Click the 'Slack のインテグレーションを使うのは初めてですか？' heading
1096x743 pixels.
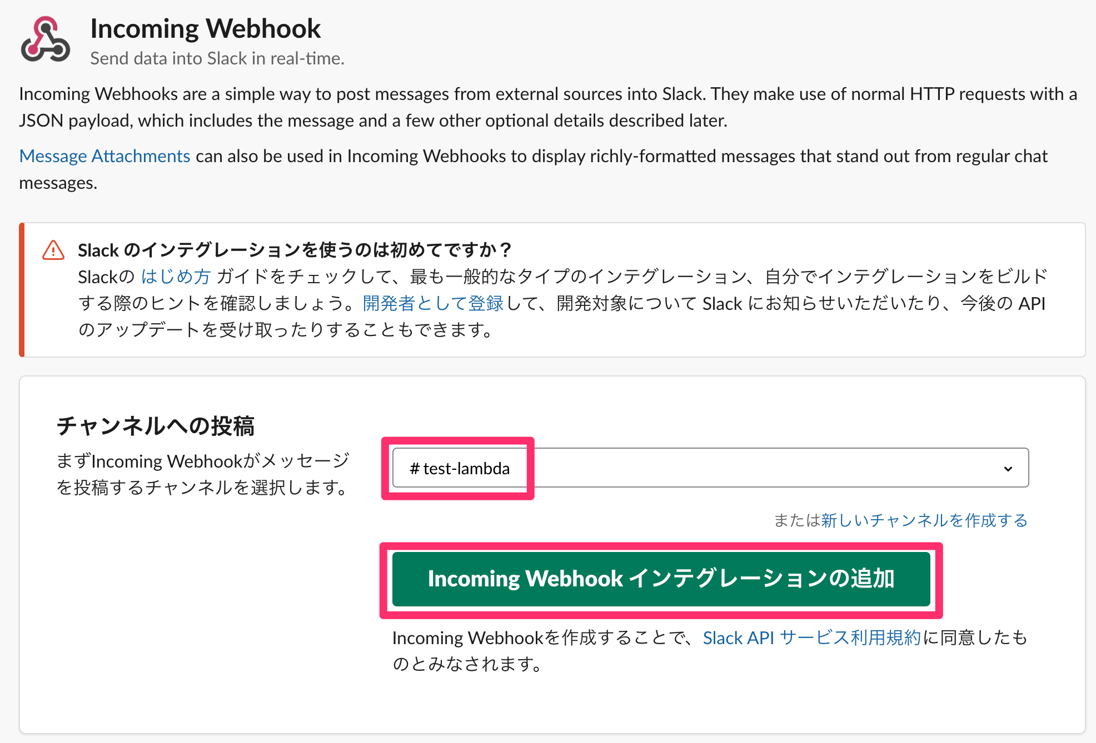pyautogui.click(x=295, y=250)
